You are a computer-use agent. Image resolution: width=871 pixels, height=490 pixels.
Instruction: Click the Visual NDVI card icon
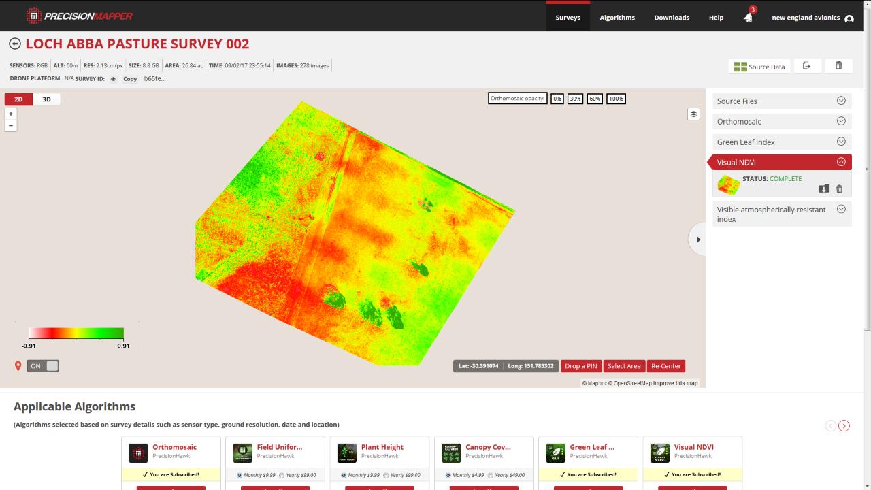coord(660,453)
